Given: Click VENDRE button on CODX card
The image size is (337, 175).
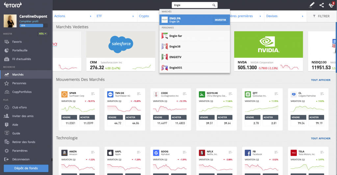Looking at the screenshot, I should click(161, 117).
